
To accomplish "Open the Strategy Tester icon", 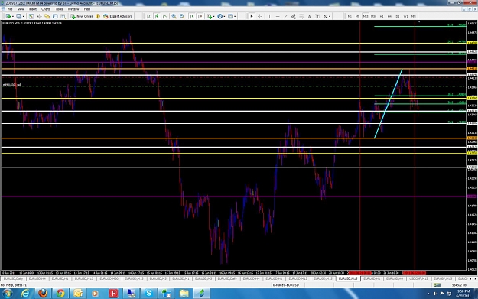I will point(63,16).
